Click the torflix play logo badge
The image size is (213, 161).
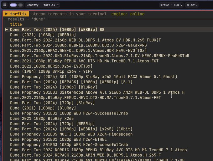coord(16,14)
